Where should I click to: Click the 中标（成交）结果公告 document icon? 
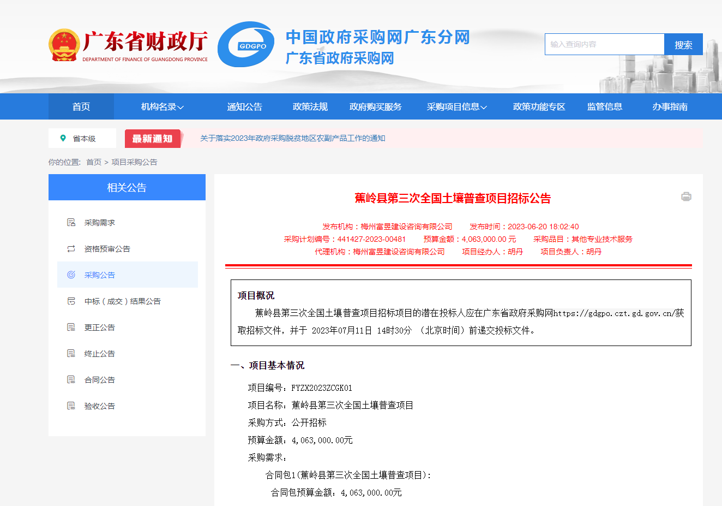pos(71,301)
